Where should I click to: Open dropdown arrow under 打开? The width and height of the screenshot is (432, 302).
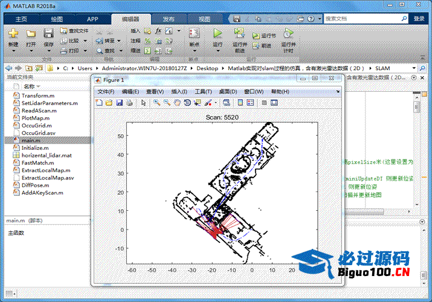(x=31, y=51)
